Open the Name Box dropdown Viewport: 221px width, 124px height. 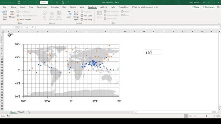[14, 27]
